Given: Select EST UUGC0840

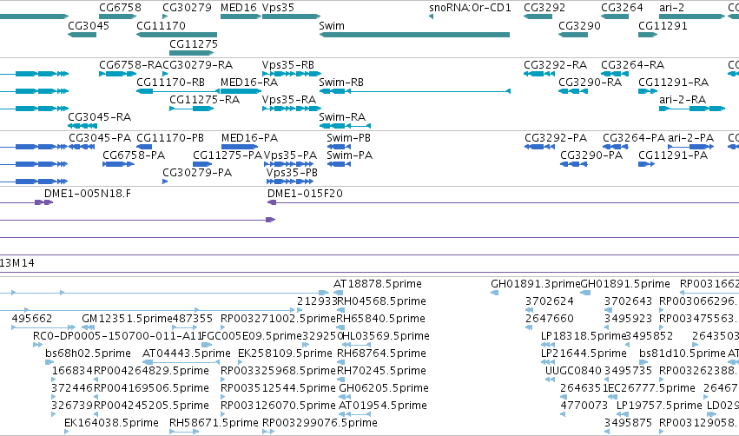Looking at the screenshot, I should pyautogui.click(x=550, y=380).
